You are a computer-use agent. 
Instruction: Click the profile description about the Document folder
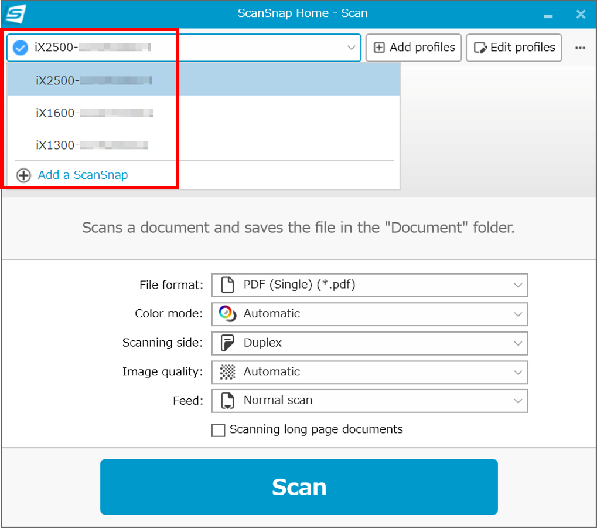pyautogui.click(x=299, y=228)
